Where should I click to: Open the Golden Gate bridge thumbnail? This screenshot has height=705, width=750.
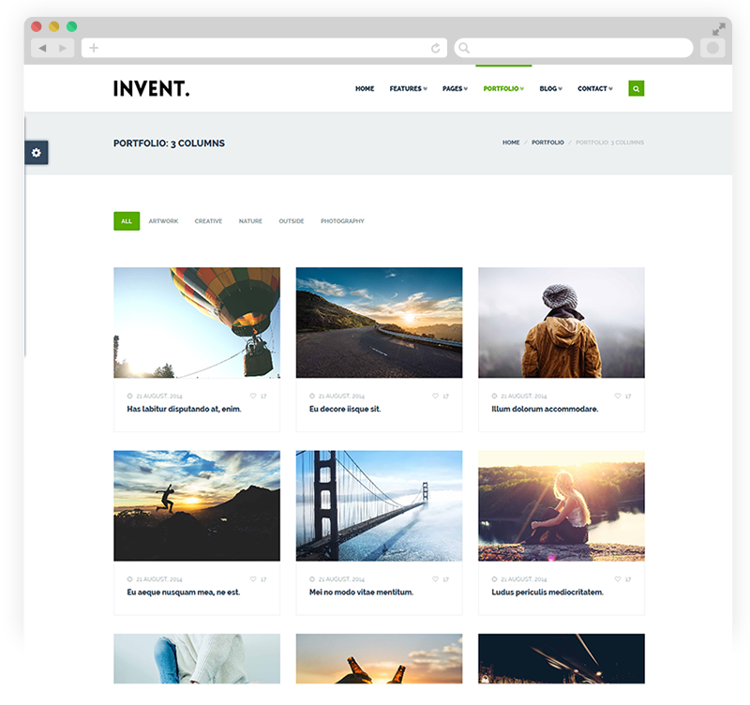379,505
